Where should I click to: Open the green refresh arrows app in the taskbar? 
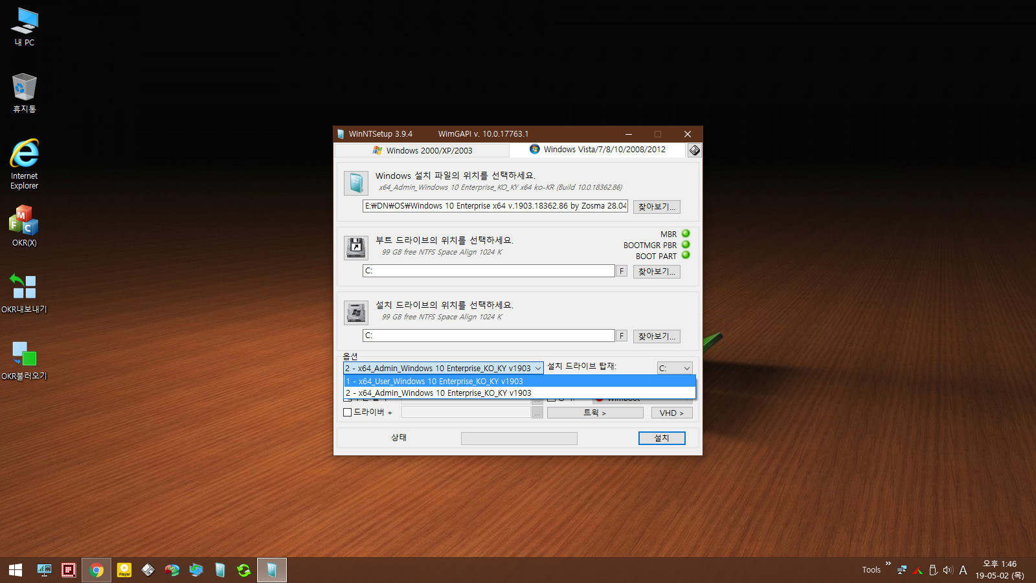243,570
